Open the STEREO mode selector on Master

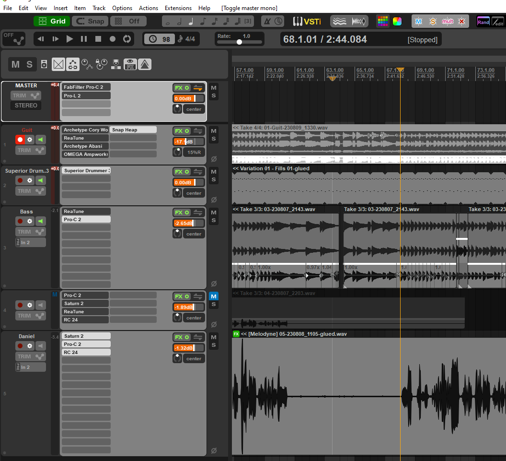pyautogui.click(x=26, y=106)
